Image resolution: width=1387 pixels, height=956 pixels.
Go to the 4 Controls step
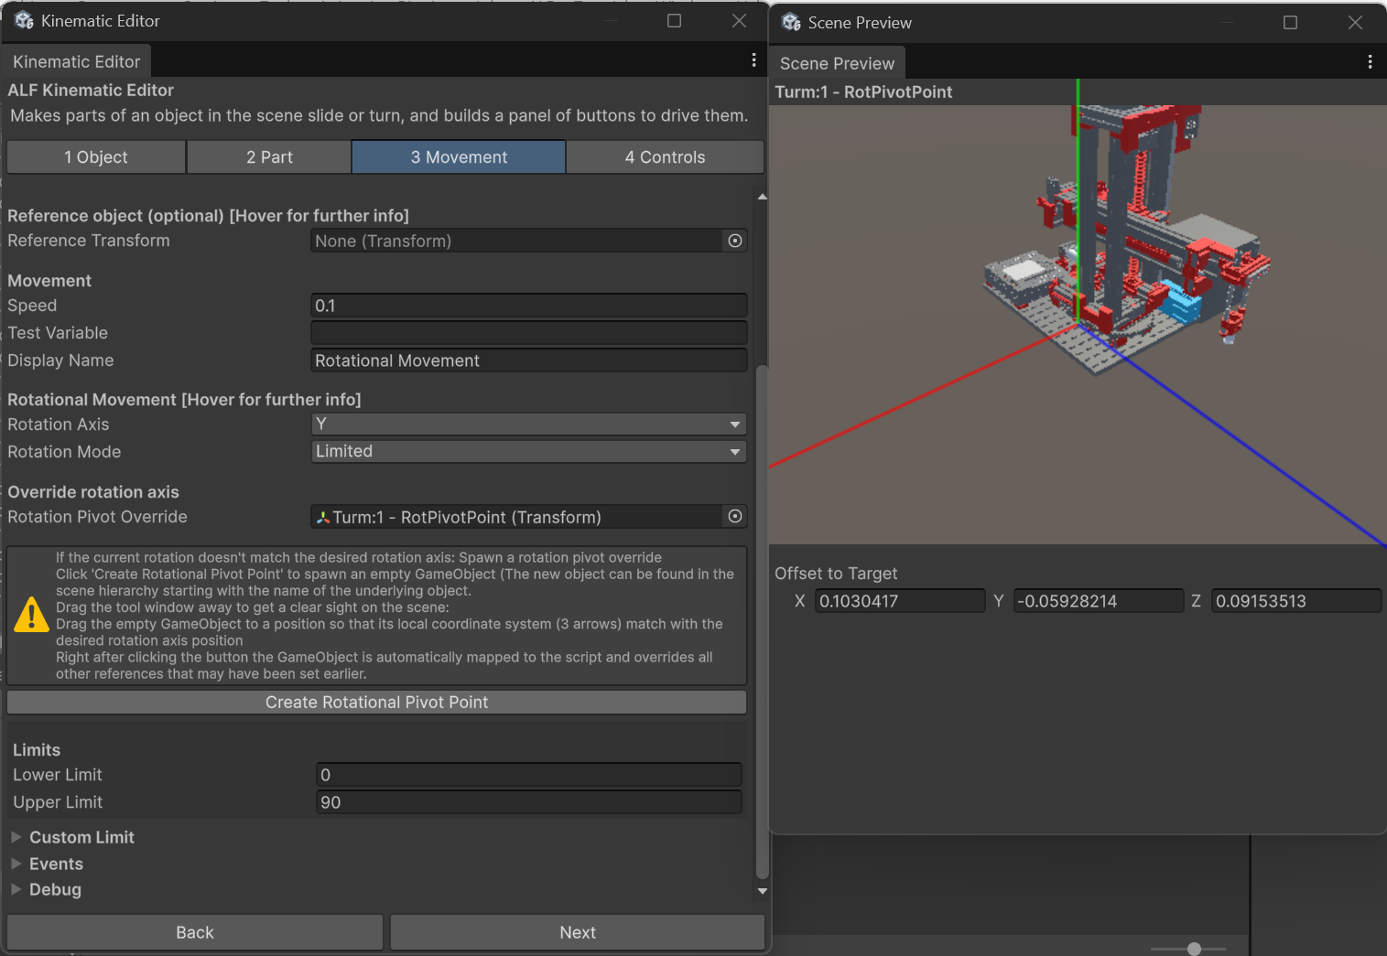point(665,157)
